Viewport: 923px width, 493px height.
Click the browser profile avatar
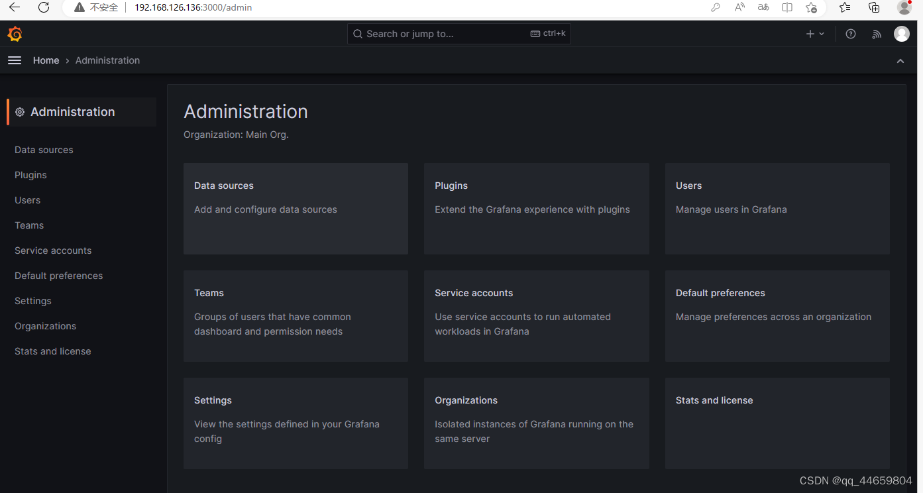pyautogui.click(x=904, y=7)
